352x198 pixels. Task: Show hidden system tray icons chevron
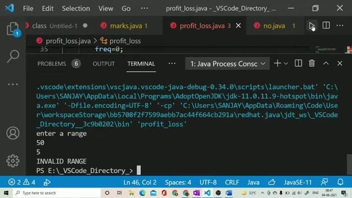pos(262,193)
